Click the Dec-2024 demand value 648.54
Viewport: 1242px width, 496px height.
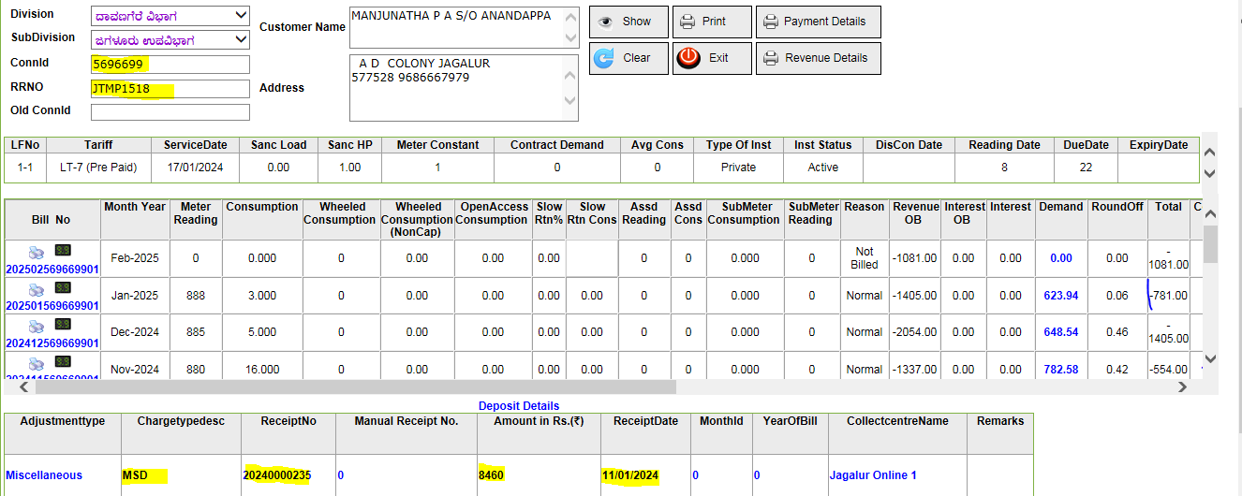[x=1061, y=332]
